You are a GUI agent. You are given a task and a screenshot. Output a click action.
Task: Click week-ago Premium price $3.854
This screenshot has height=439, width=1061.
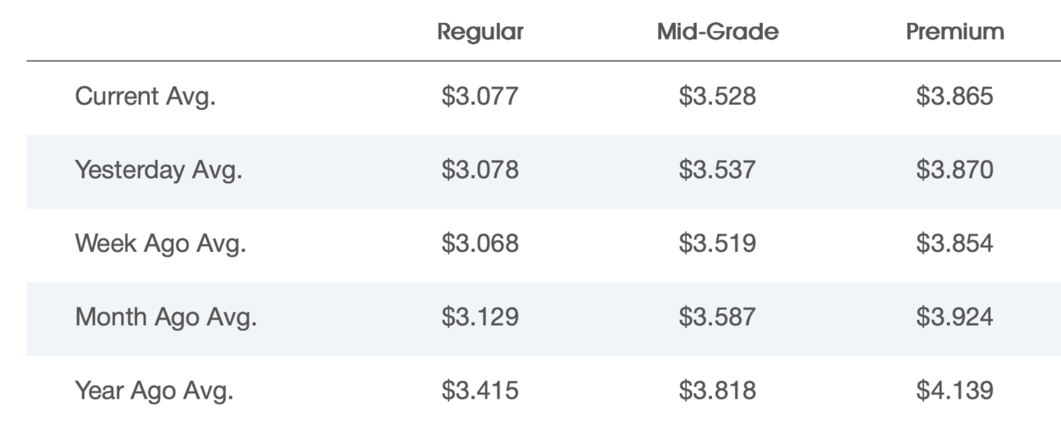coord(955,244)
